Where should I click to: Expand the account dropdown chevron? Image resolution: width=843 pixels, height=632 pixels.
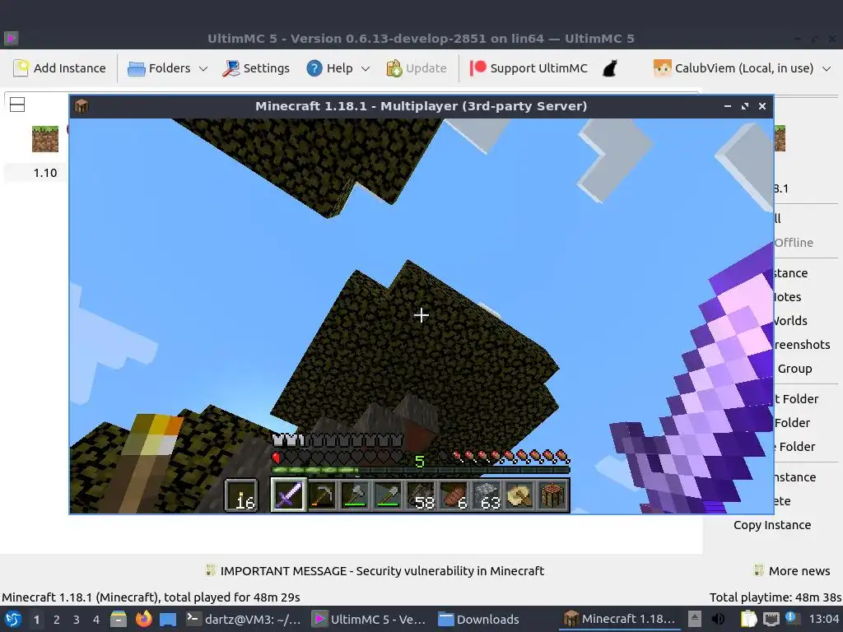click(x=827, y=69)
